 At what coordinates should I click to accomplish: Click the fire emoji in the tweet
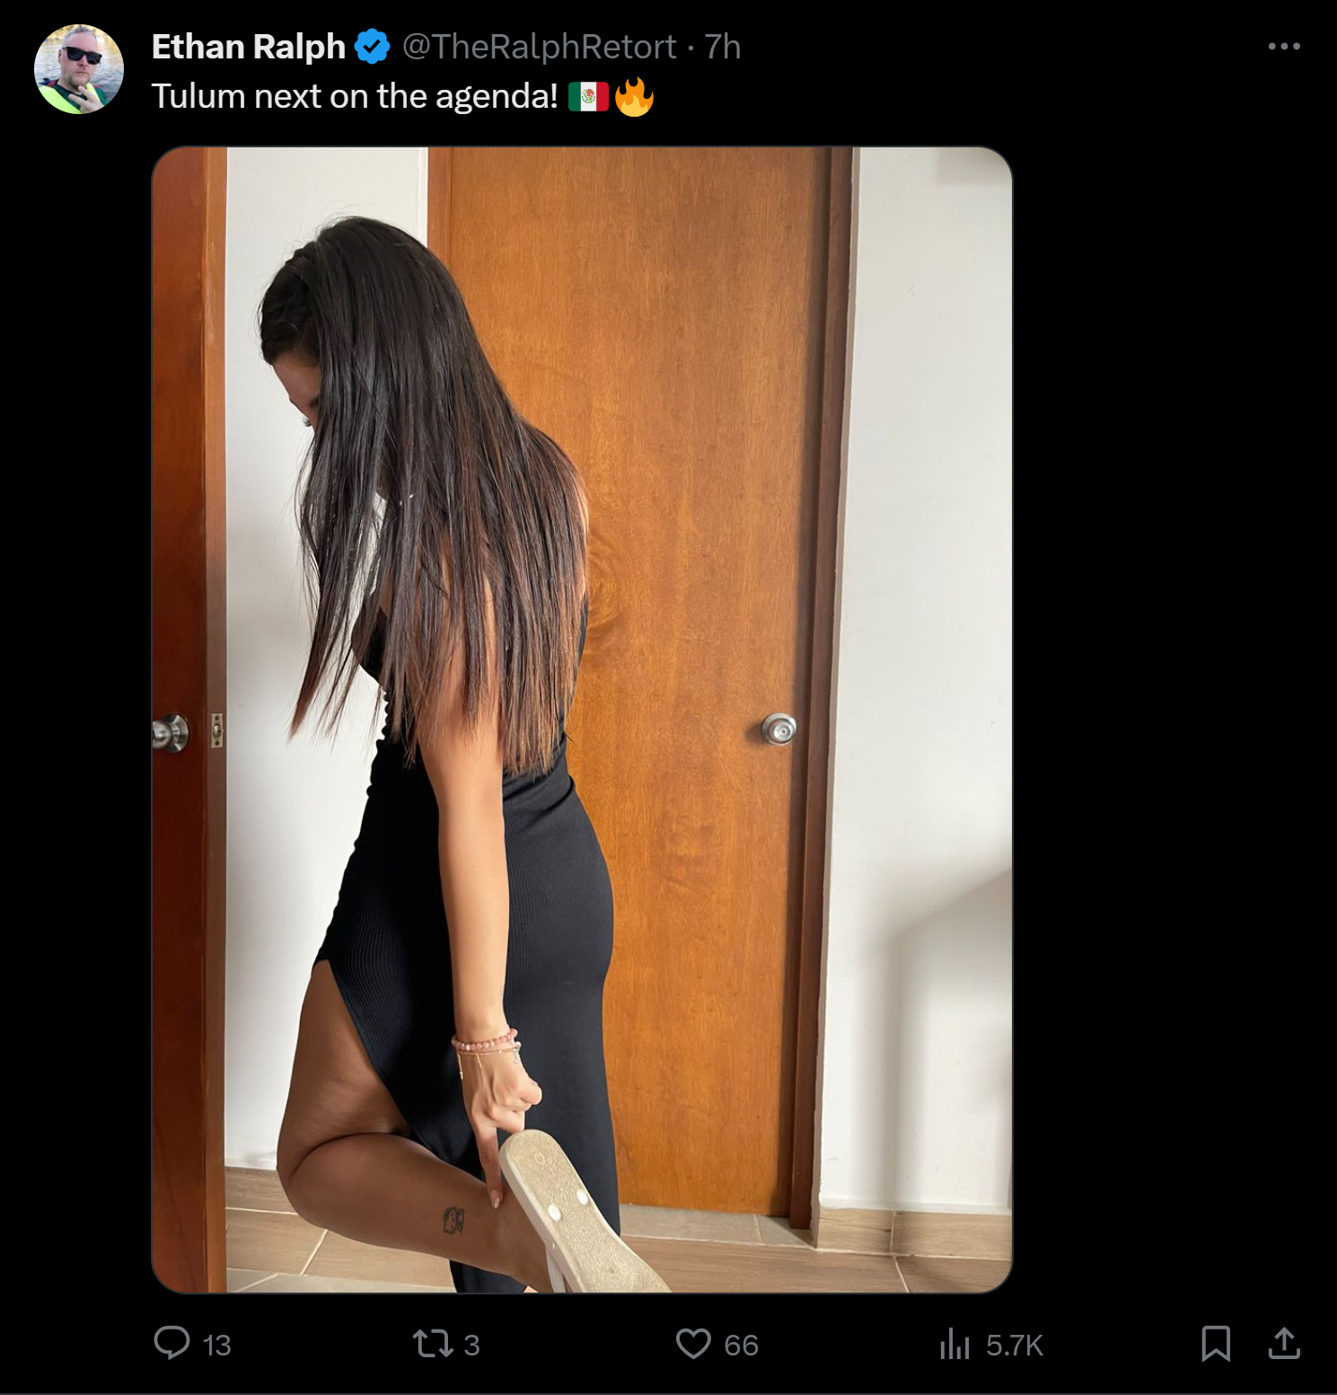click(634, 96)
